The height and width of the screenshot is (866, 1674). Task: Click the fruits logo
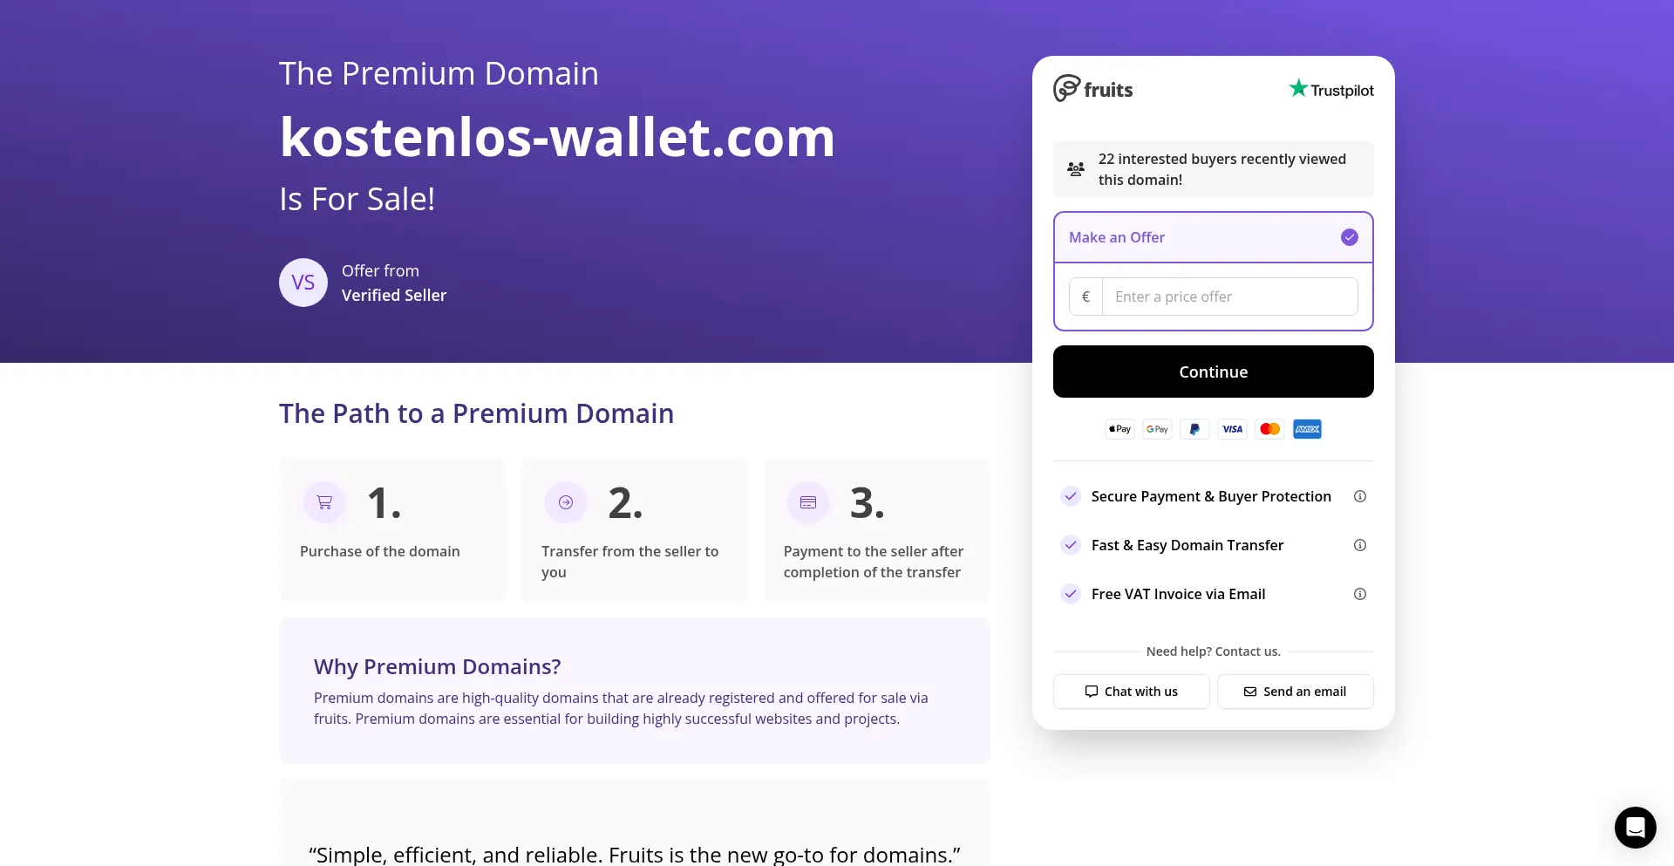point(1093,89)
